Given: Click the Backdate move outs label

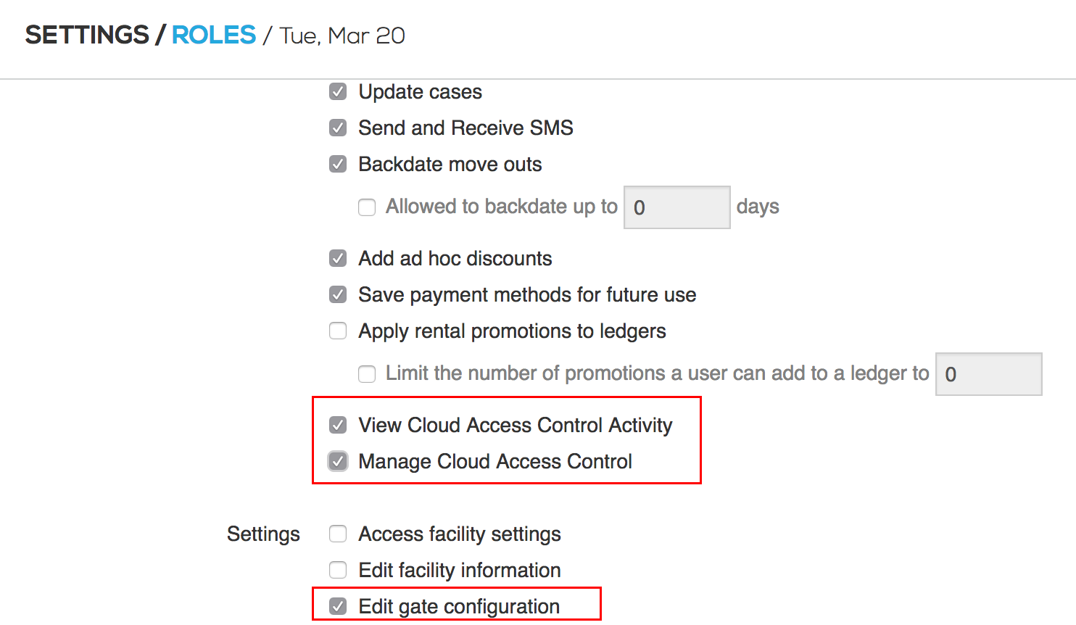Looking at the screenshot, I should pos(450,165).
